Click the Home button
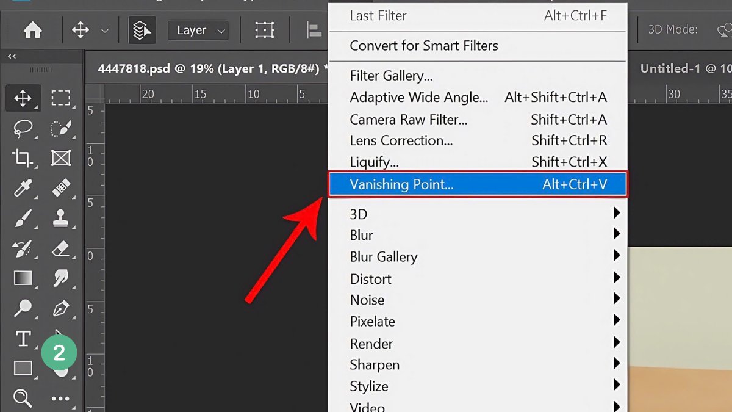Screen dimensions: 732x412 click(31, 29)
